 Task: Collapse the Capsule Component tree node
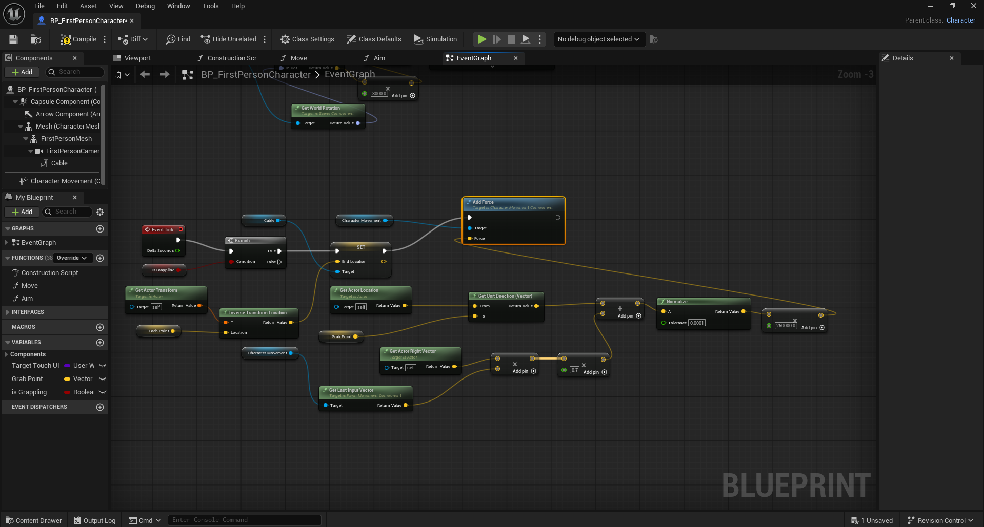(15, 102)
